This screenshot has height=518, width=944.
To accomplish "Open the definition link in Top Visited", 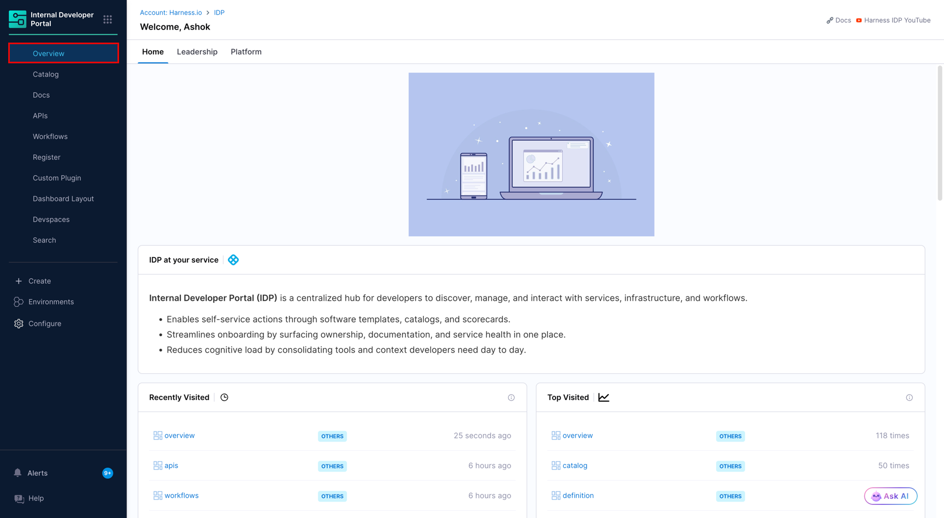I will click(578, 496).
